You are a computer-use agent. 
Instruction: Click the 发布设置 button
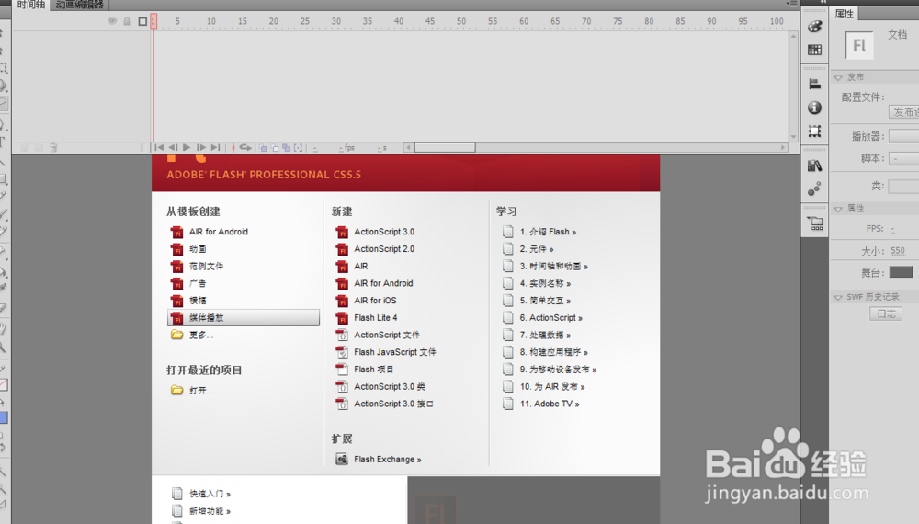(x=903, y=112)
